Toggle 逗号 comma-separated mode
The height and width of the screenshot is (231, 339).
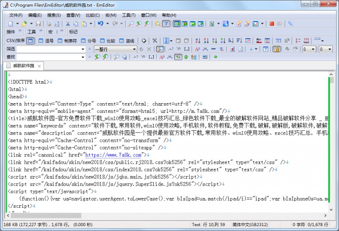point(46,41)
